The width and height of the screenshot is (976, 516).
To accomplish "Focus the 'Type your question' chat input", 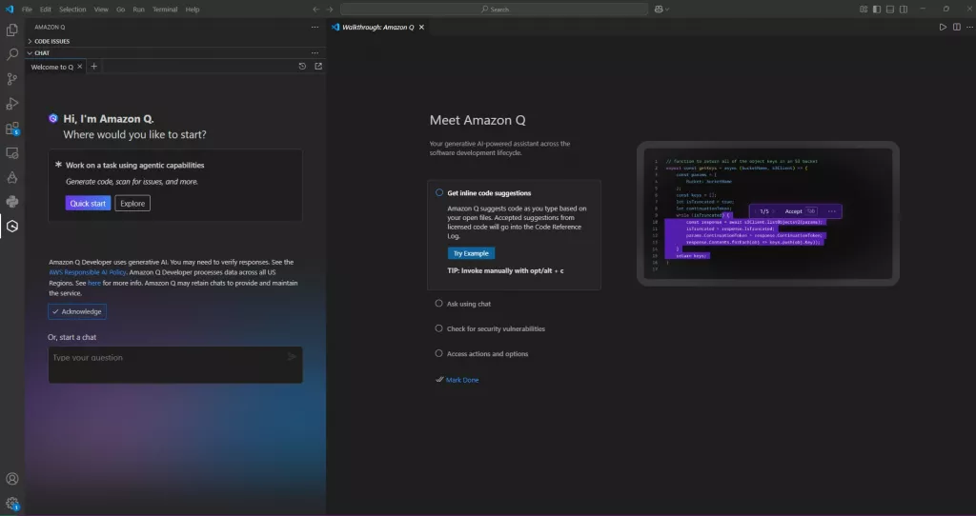I will pyautogui.click(x=167, y=359).
